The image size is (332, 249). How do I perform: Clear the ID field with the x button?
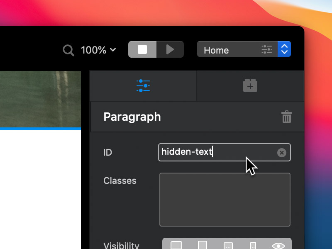click(x=282, y=153)
